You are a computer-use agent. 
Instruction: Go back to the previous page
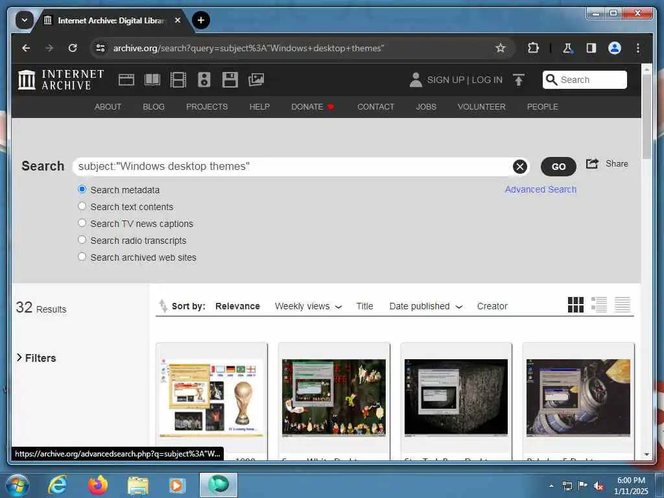click(26, 48)
